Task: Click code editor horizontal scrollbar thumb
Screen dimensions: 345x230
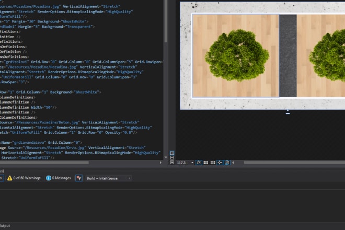Action: click(44, 163)
